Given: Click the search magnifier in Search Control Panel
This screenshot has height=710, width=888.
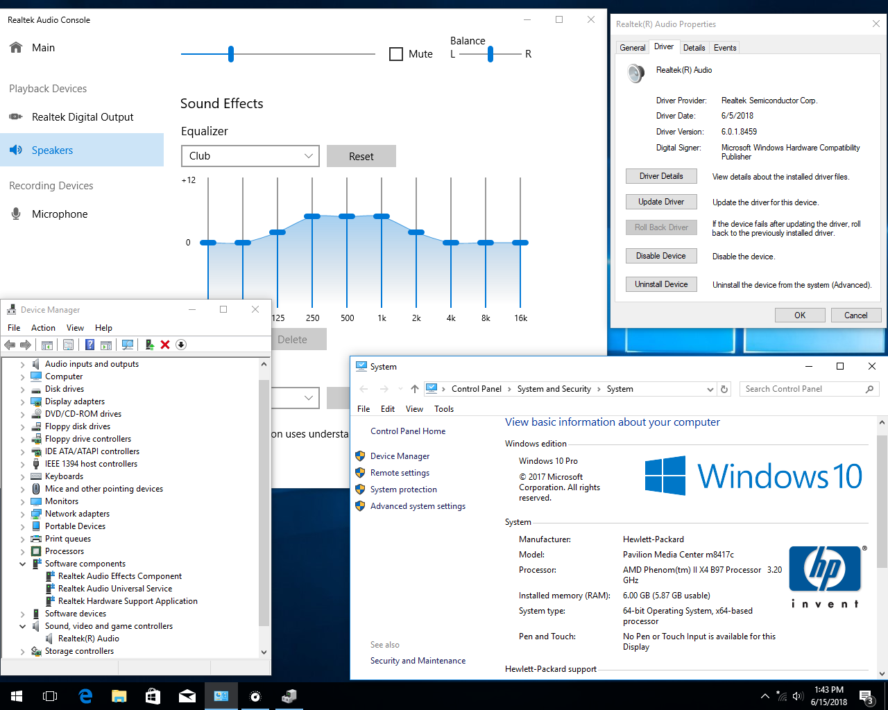Looking at the screenshot, I should [x=870, y=389].
